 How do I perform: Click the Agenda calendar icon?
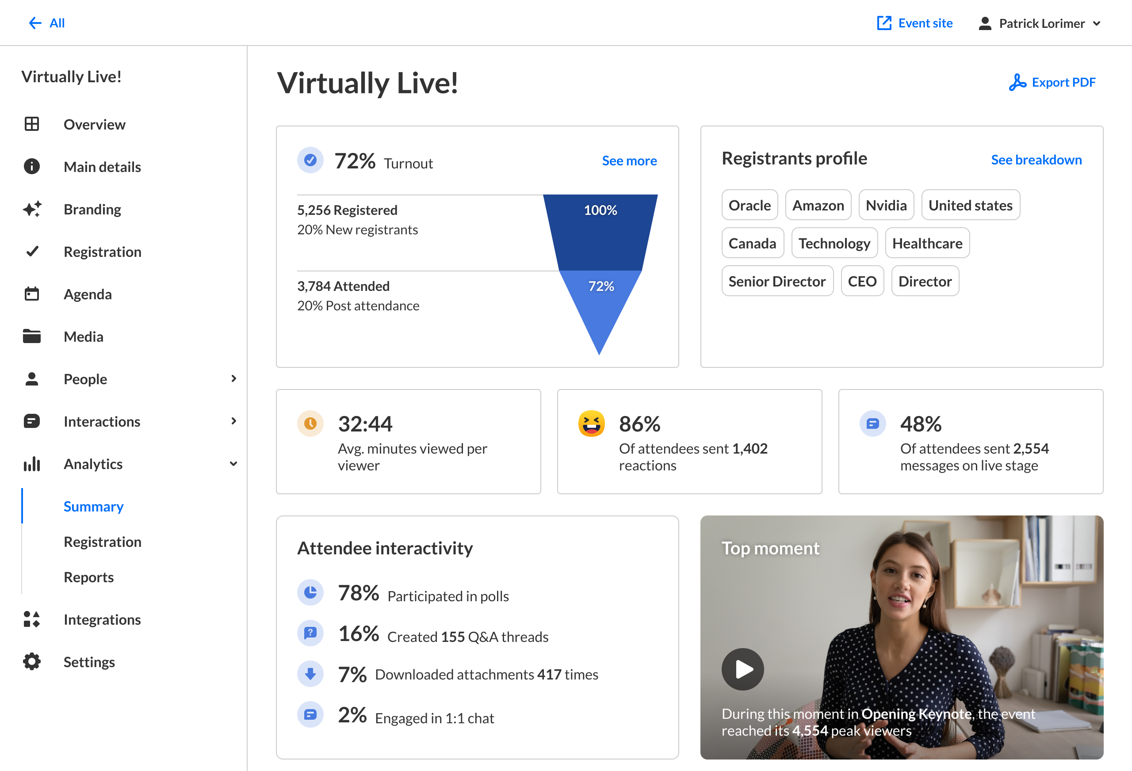32,294
